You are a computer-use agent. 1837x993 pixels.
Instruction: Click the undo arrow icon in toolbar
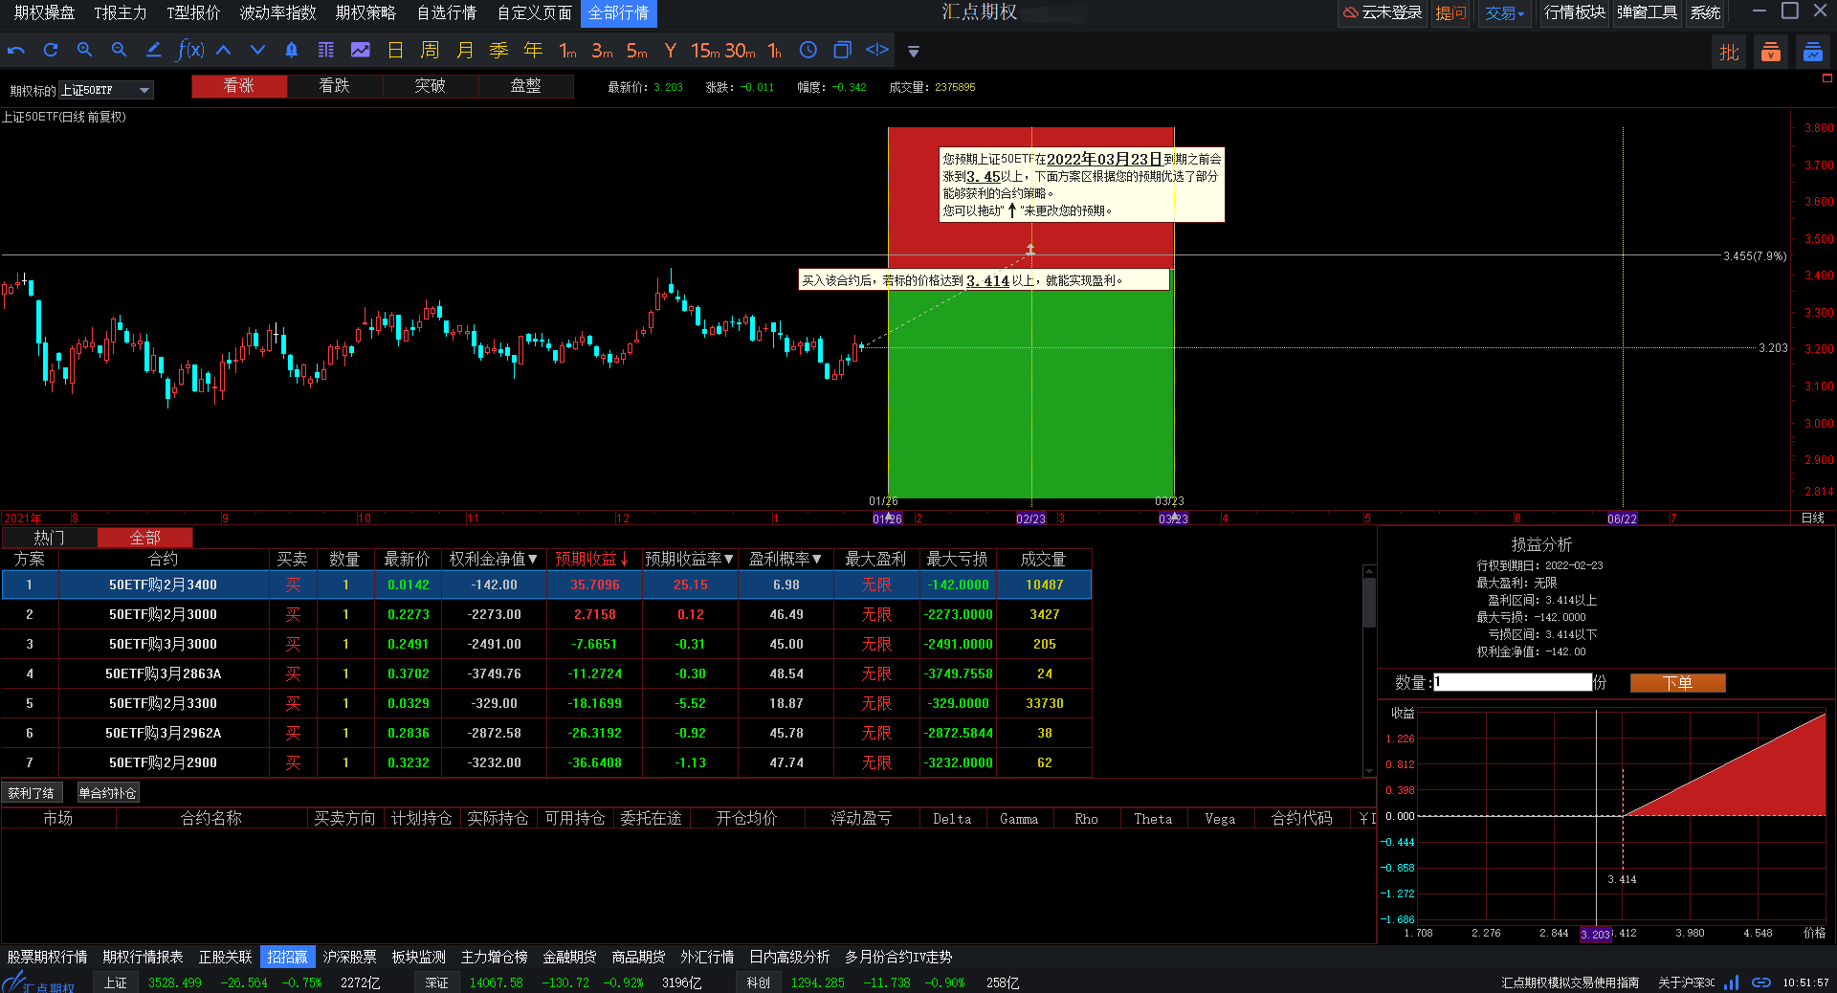[16, 51]
